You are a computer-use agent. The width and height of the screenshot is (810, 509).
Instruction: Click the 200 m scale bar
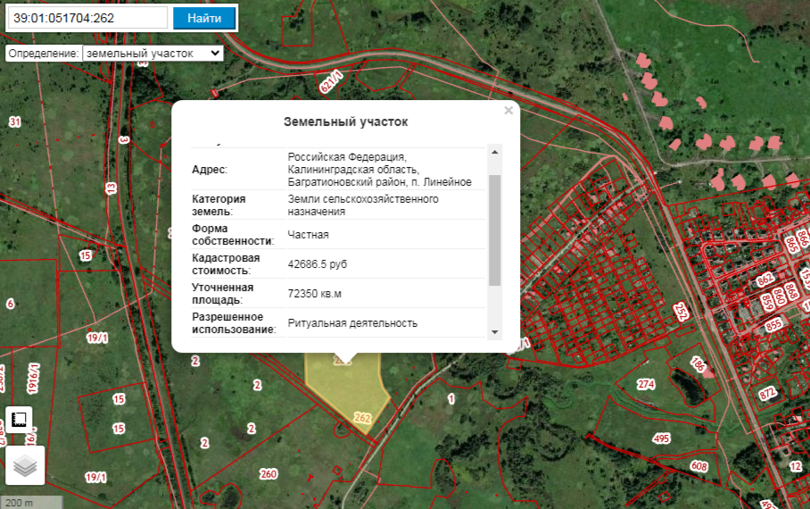tap(31, 502)
